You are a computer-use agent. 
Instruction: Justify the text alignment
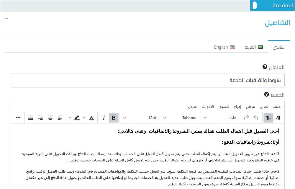tap(31, 118)
